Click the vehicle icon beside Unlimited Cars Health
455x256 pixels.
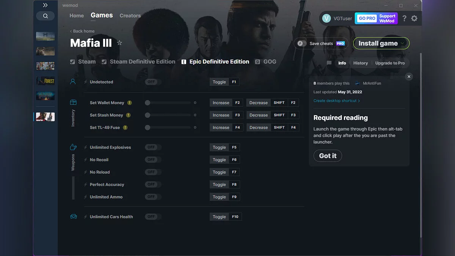tap(73, 217)
